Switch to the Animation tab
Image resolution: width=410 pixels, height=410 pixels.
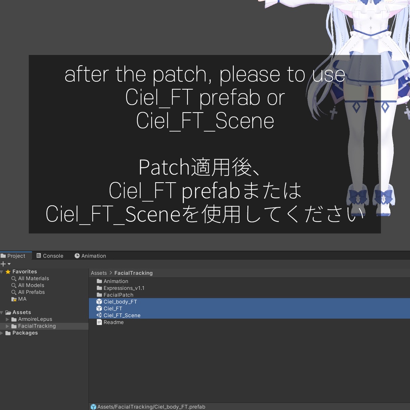(90, 255)
